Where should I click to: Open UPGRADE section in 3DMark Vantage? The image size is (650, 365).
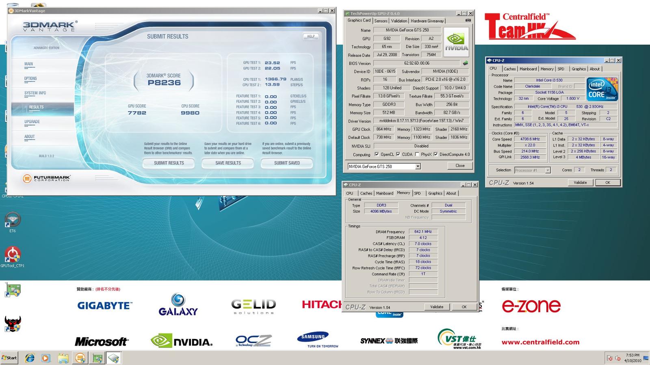(x=32, y=122)
